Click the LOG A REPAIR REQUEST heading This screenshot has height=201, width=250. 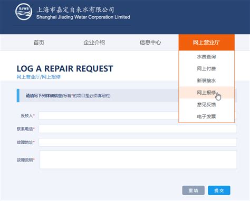pyautogui.click(x=65, y=68)
